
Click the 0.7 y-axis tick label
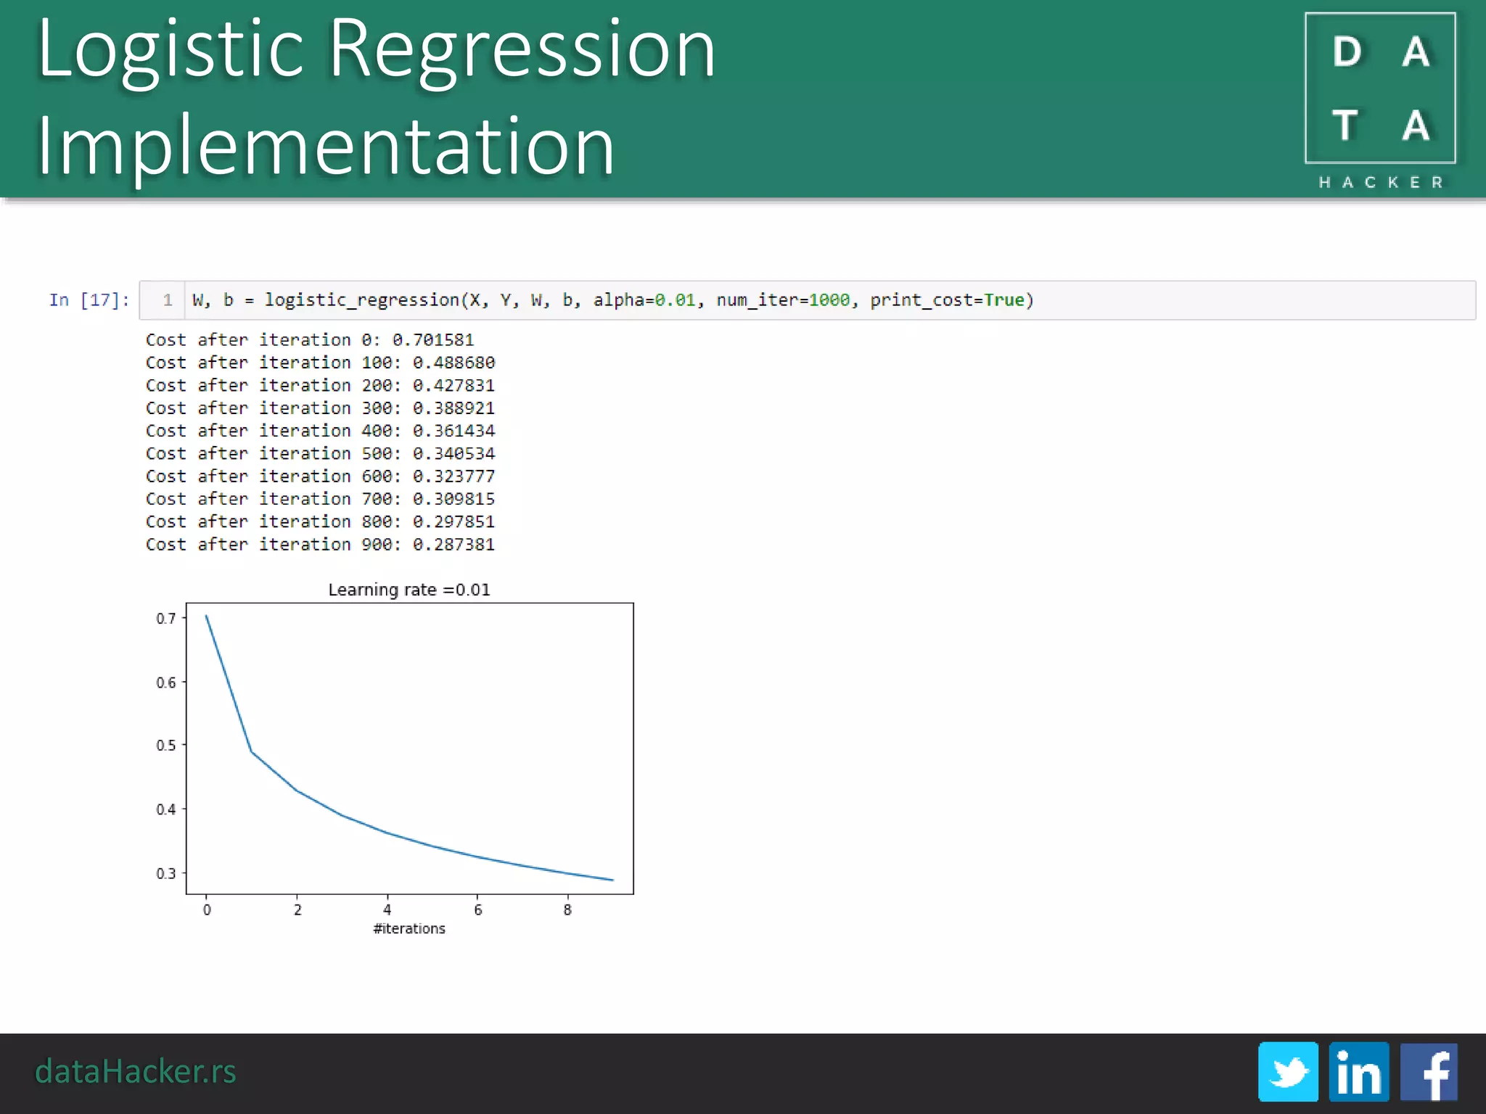[166, 618]
